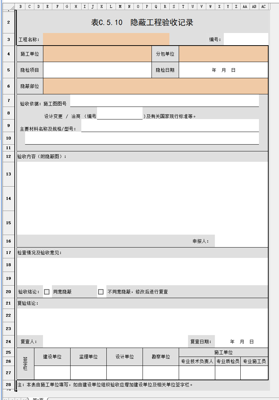The height and width of the screenshot is (400, 279).
Task: Select row header 5
Action: tap(9, 70)
